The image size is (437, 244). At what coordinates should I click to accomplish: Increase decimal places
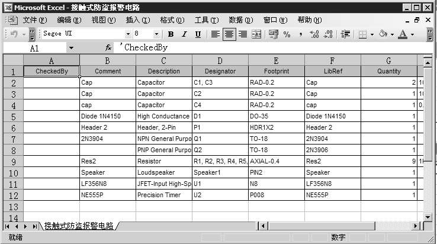(x=314, y=34)
